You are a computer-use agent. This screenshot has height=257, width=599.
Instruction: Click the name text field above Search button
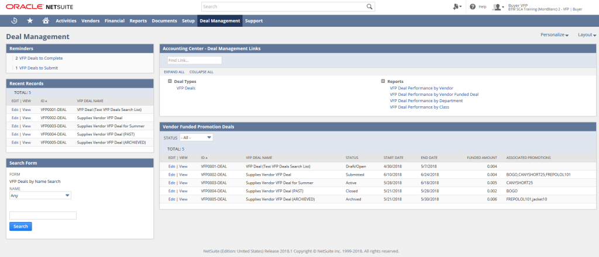click(43, 216)
